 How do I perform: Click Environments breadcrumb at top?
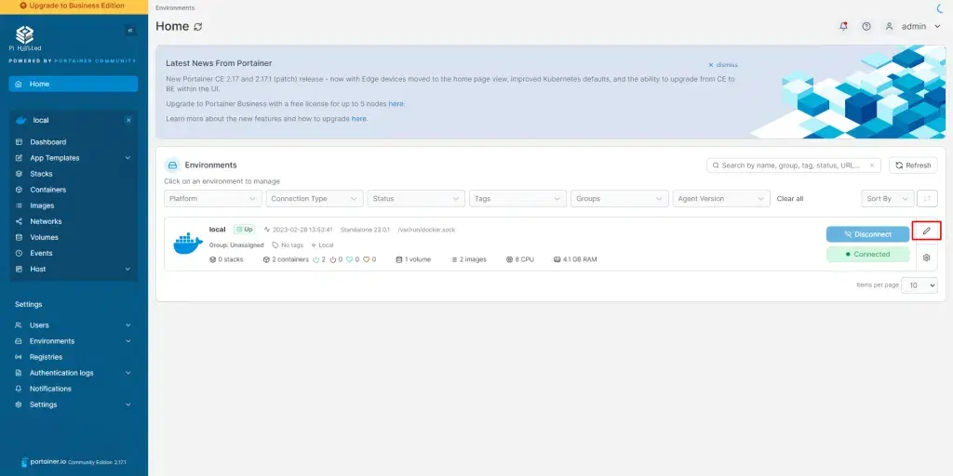[x=175, y=7]
